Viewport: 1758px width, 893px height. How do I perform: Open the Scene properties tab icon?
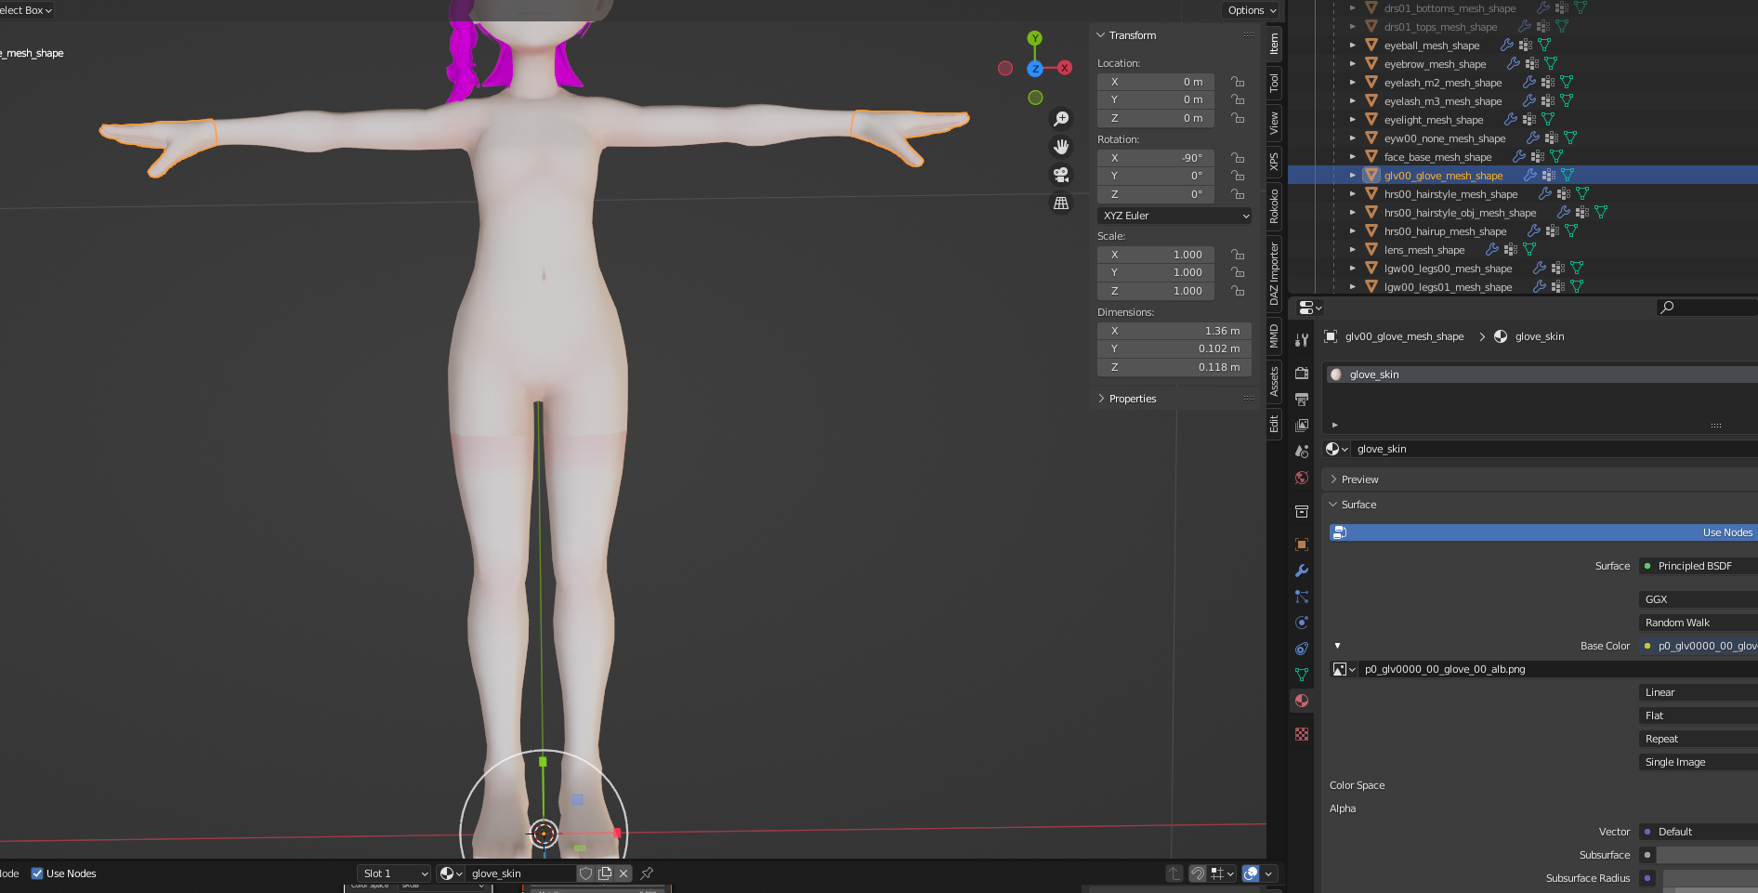tap(1302, 451)
